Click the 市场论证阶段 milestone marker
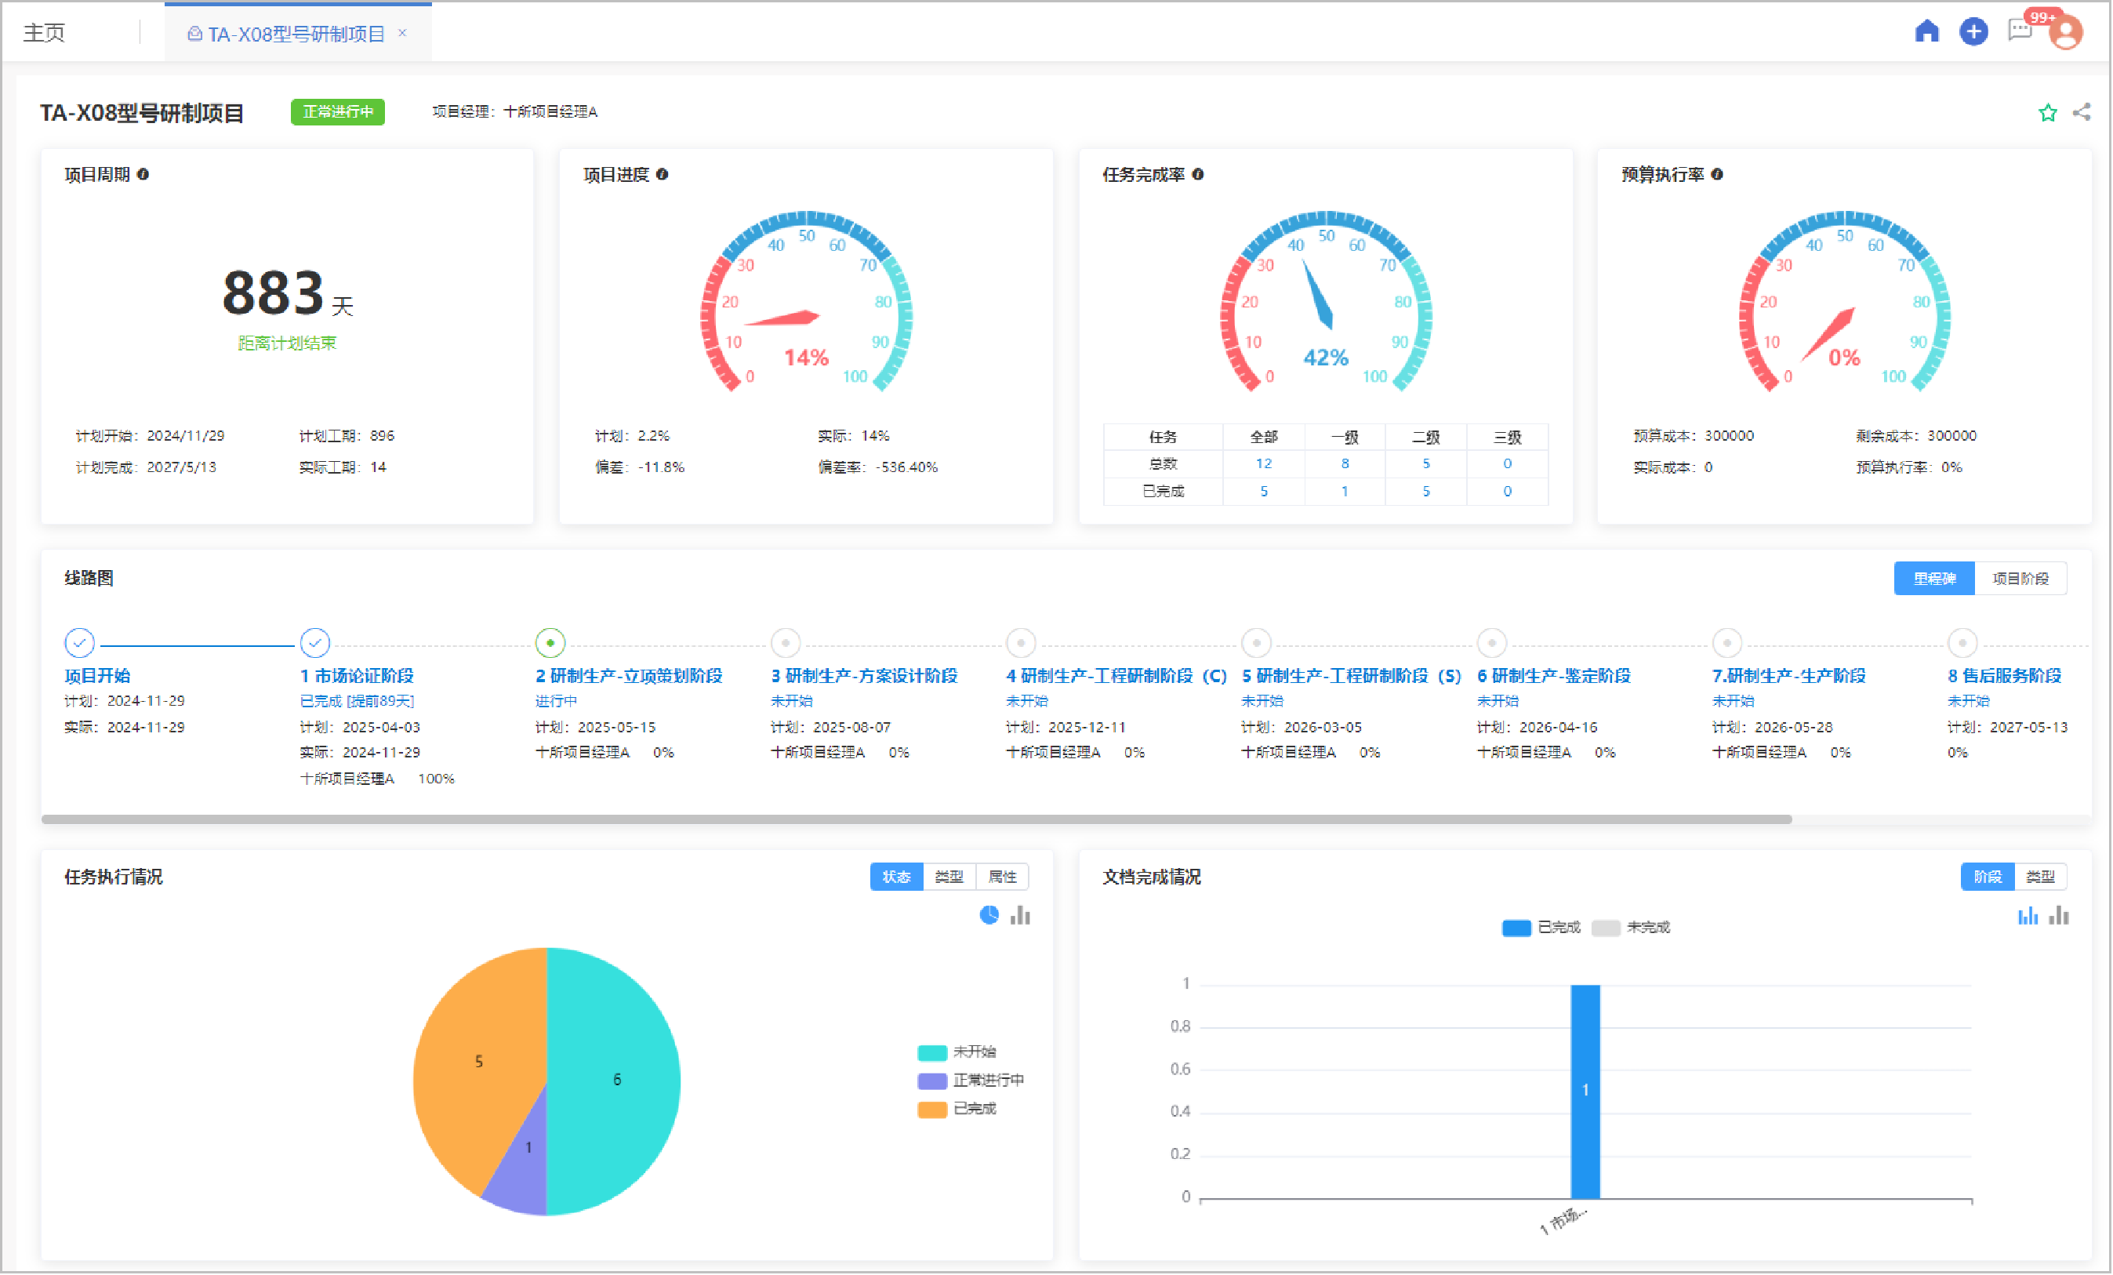Viewport: 2113px width, 1275px height. (x=314, y=642)
